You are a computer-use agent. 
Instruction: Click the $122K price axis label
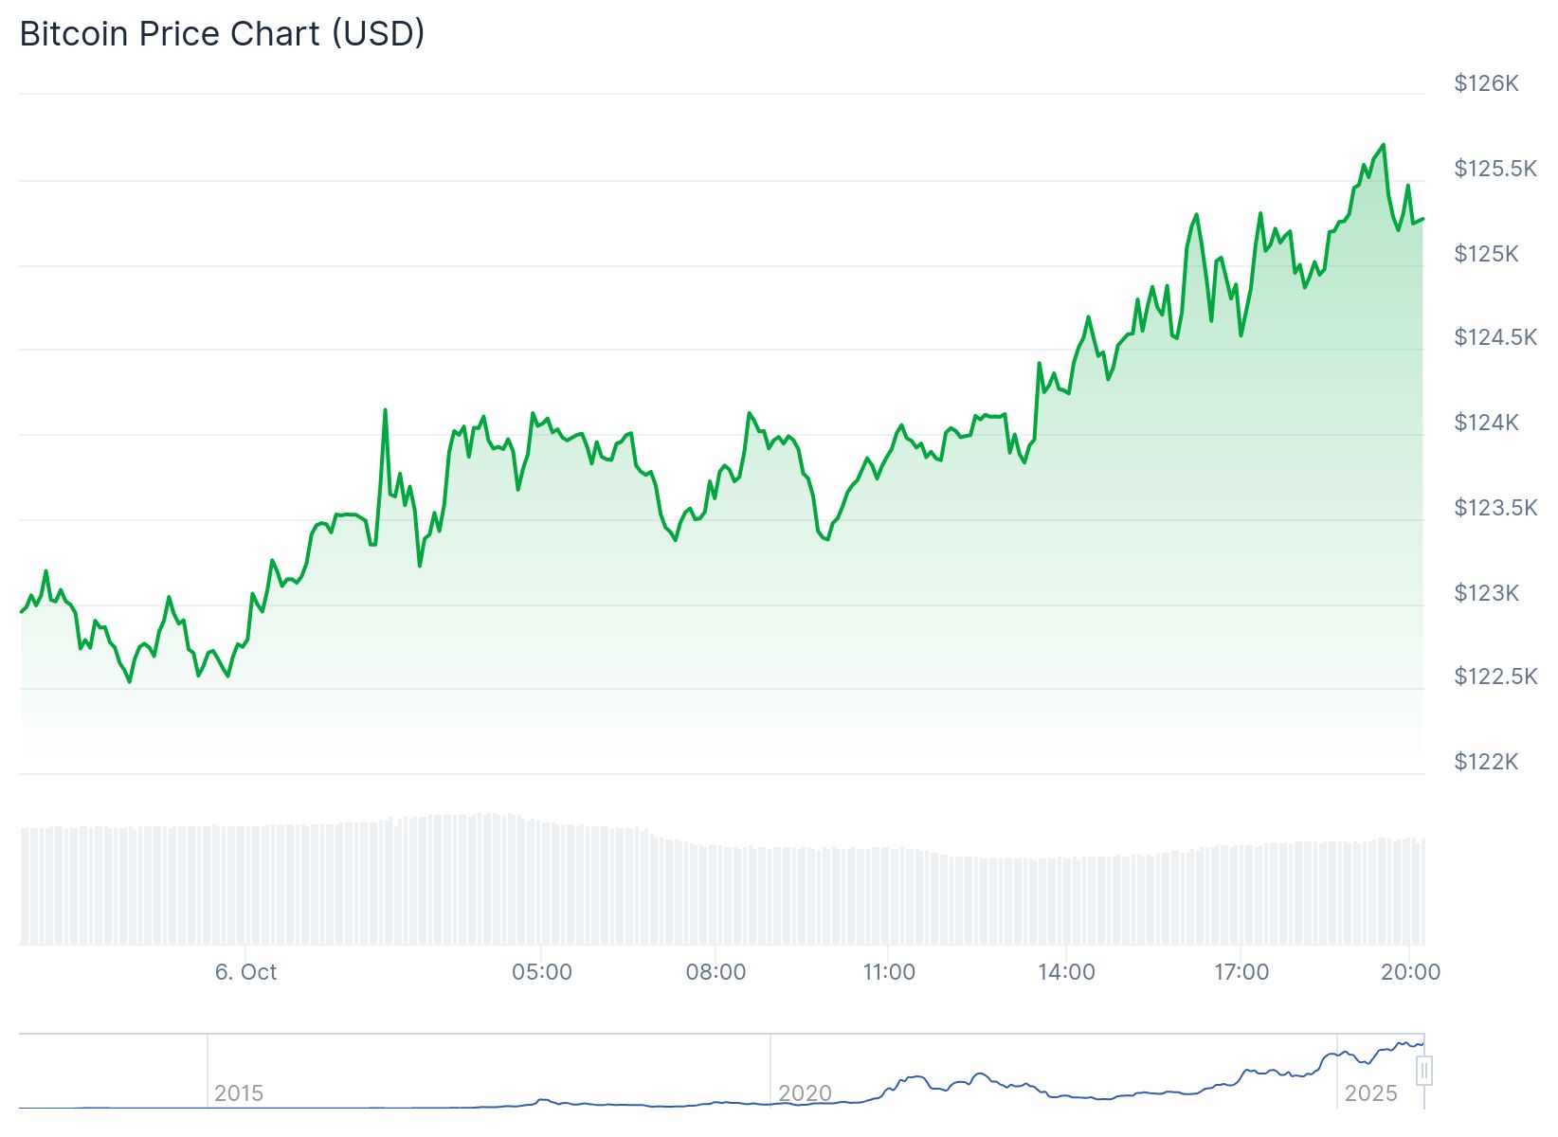point(1486,762)
